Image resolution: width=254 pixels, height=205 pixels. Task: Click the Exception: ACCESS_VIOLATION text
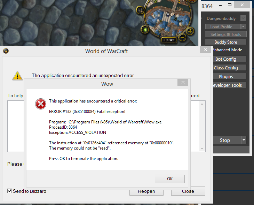[78, 132]
